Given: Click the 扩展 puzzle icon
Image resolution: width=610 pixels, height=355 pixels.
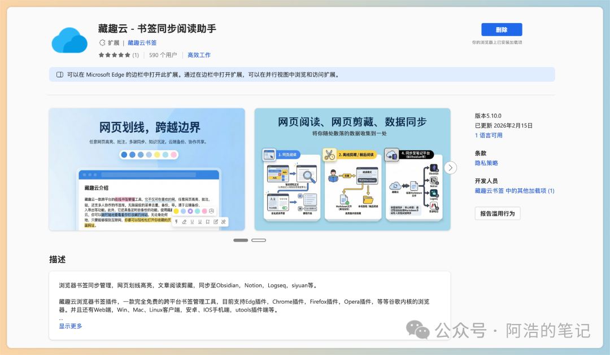Looking at the screenshot, I should pyautogui.click(x=102, y=43).
